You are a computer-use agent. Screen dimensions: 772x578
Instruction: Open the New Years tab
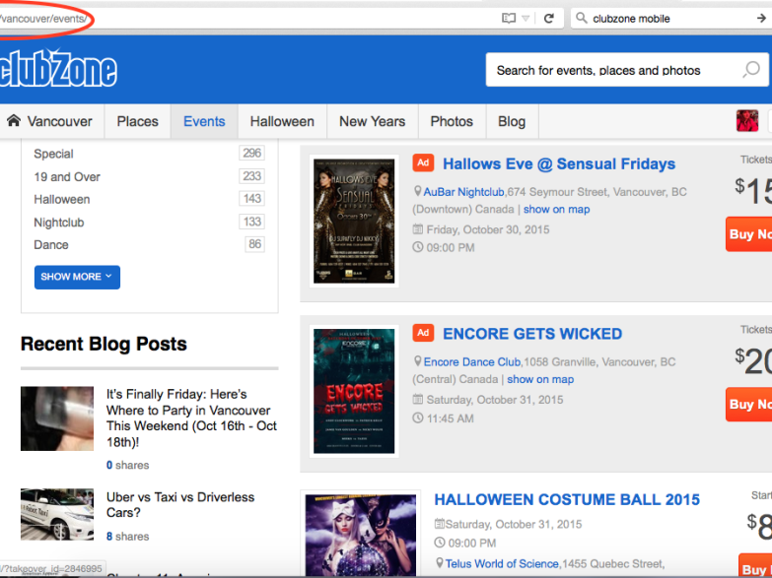pyautogui.click(x=373, y=121)
